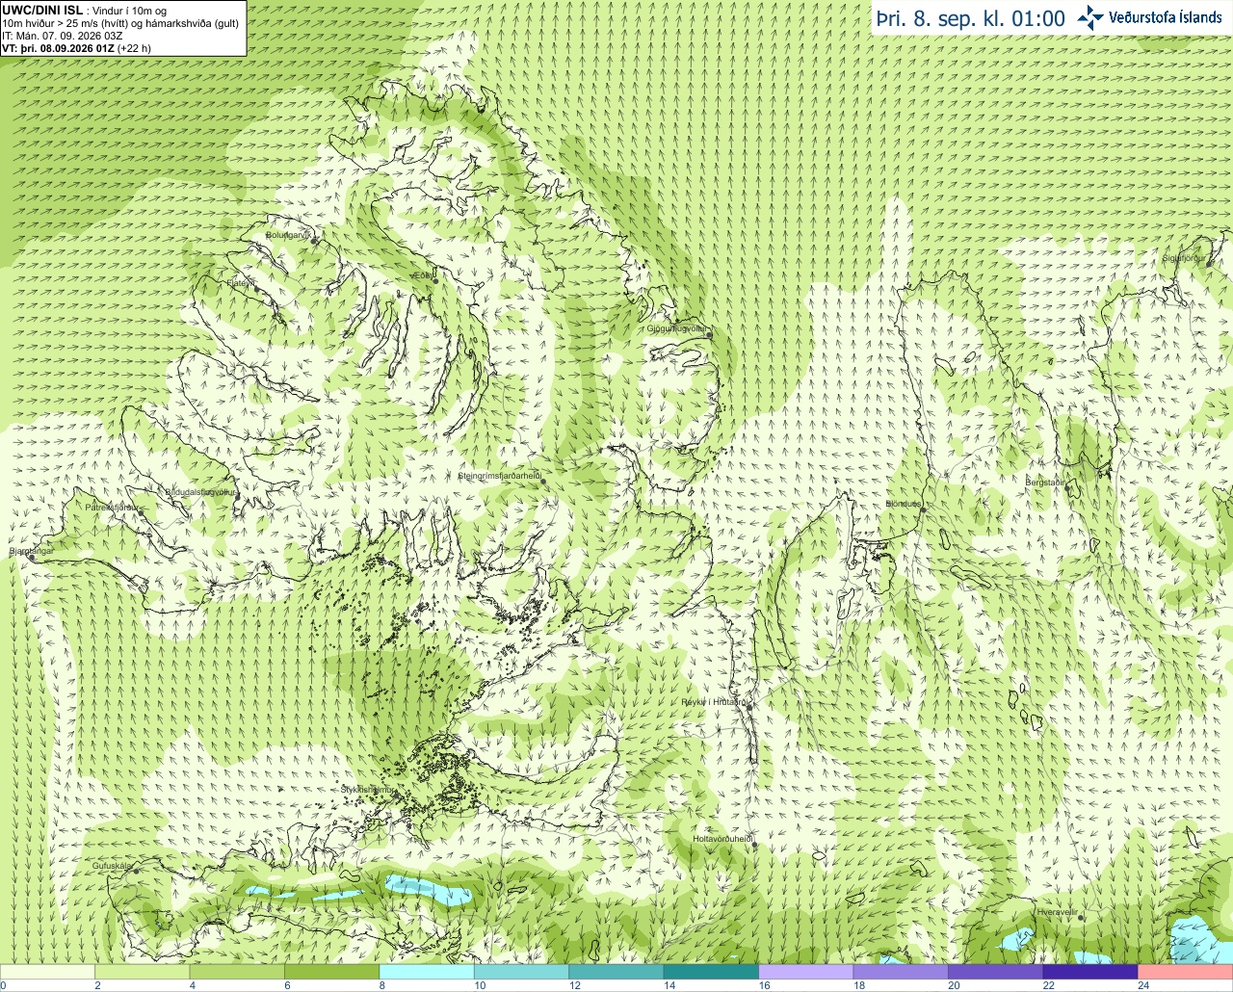Select the Bolungarvík station marker
This screenshot has width=1233, height=992.
(x=314, y=241)
